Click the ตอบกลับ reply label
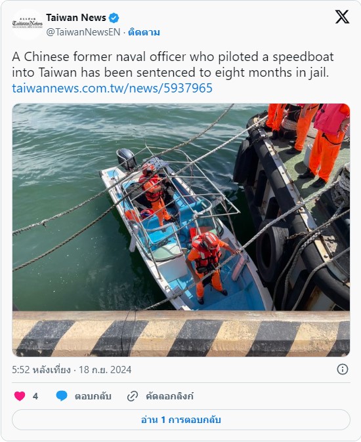The image size is (361, 442). pyautogui.click(x=93, y=396)
